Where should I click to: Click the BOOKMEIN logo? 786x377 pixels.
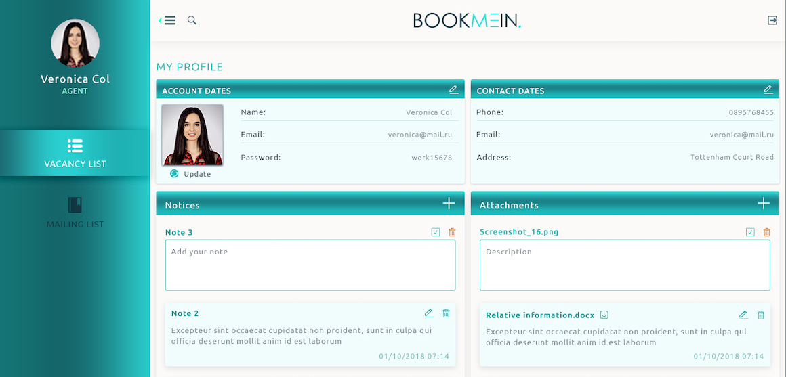click(x=467, y=20)
